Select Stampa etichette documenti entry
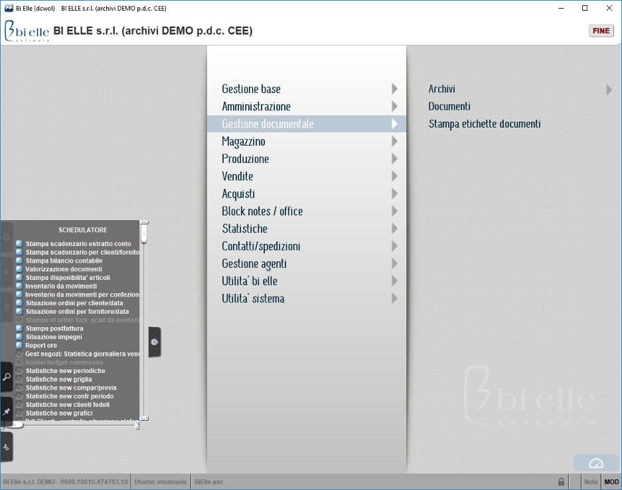This screenshot has height=490, width=622. 485,124
